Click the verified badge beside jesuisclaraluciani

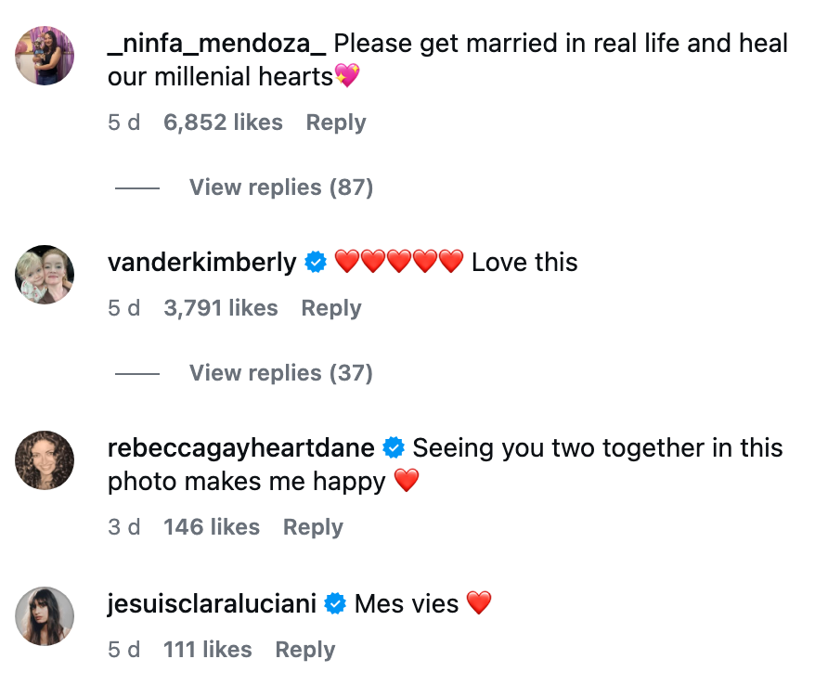point(335,604)
